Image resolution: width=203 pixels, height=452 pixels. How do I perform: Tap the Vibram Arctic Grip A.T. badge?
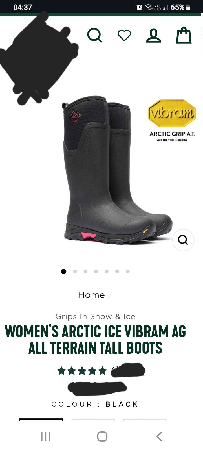[x=172, y=120]
